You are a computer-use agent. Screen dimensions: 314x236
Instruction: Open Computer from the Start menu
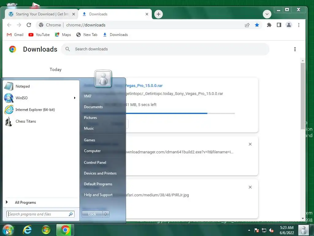(92, 151)
